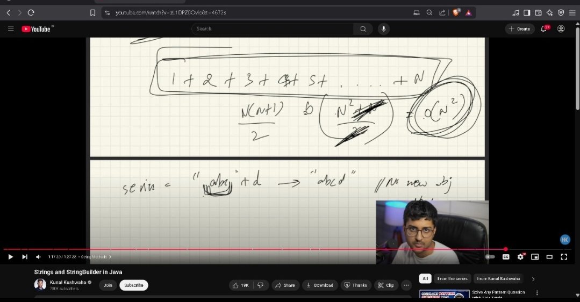Image resolution: width=580 pixels, height=302 pixels.
Task: Select the All filter chip
Action: 425,279
